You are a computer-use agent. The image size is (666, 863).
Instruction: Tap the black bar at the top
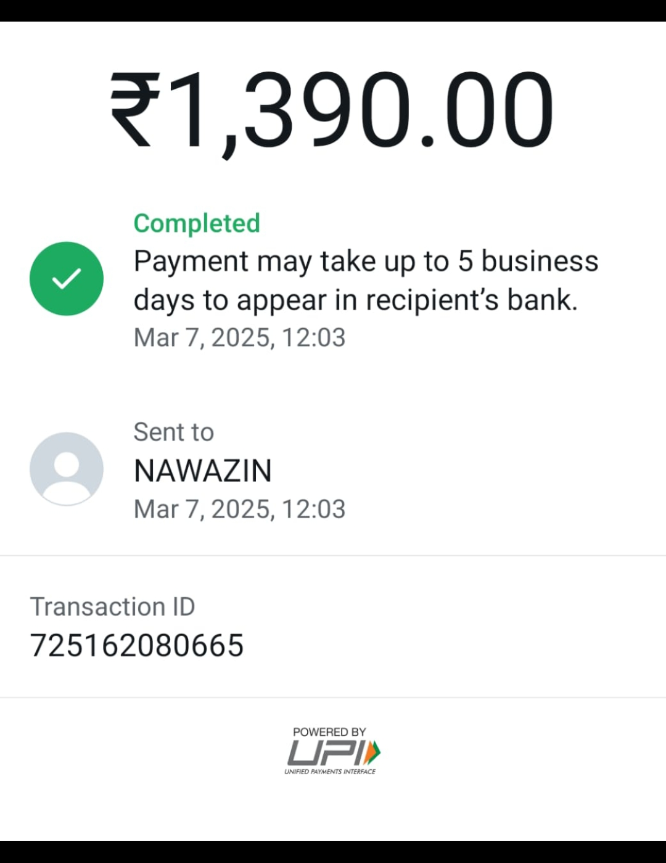coord(333,10)
